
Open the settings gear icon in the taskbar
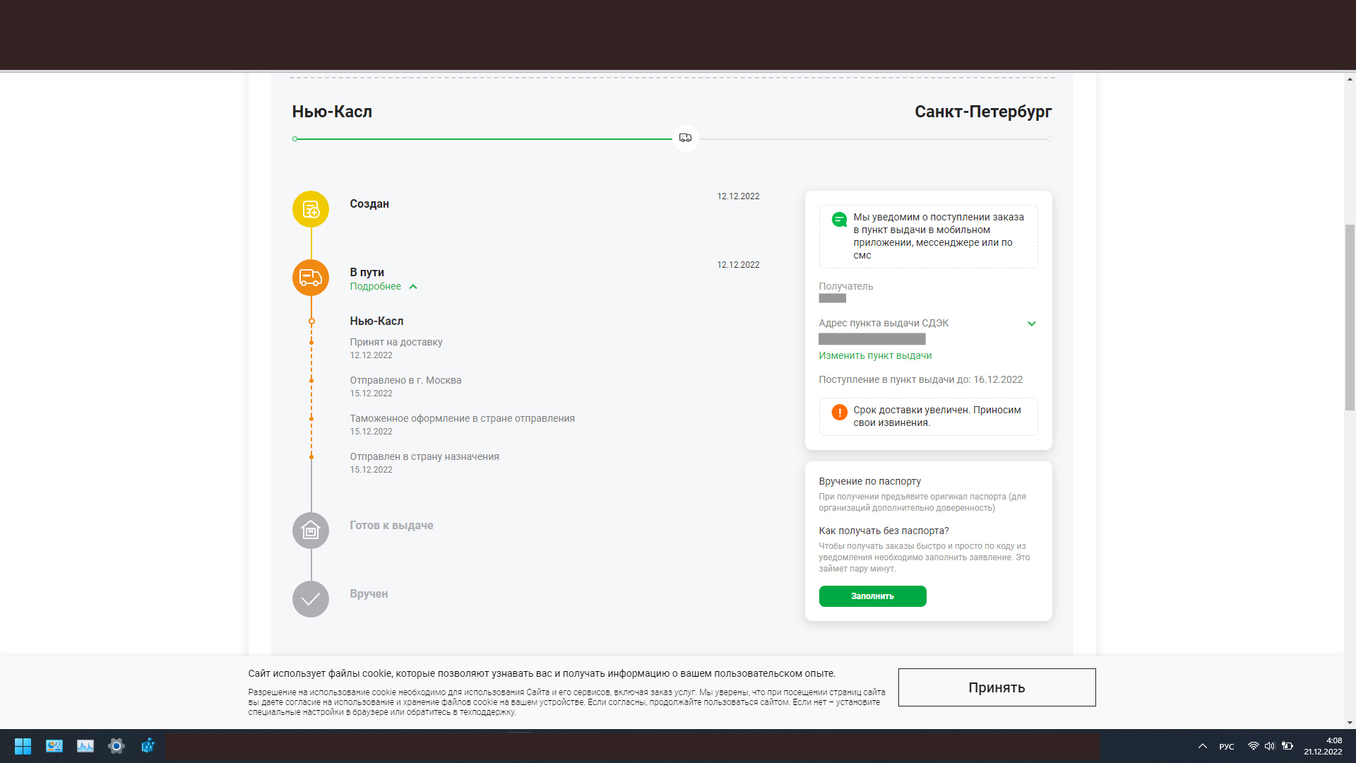pyautogui.click(x=117, y=746)
